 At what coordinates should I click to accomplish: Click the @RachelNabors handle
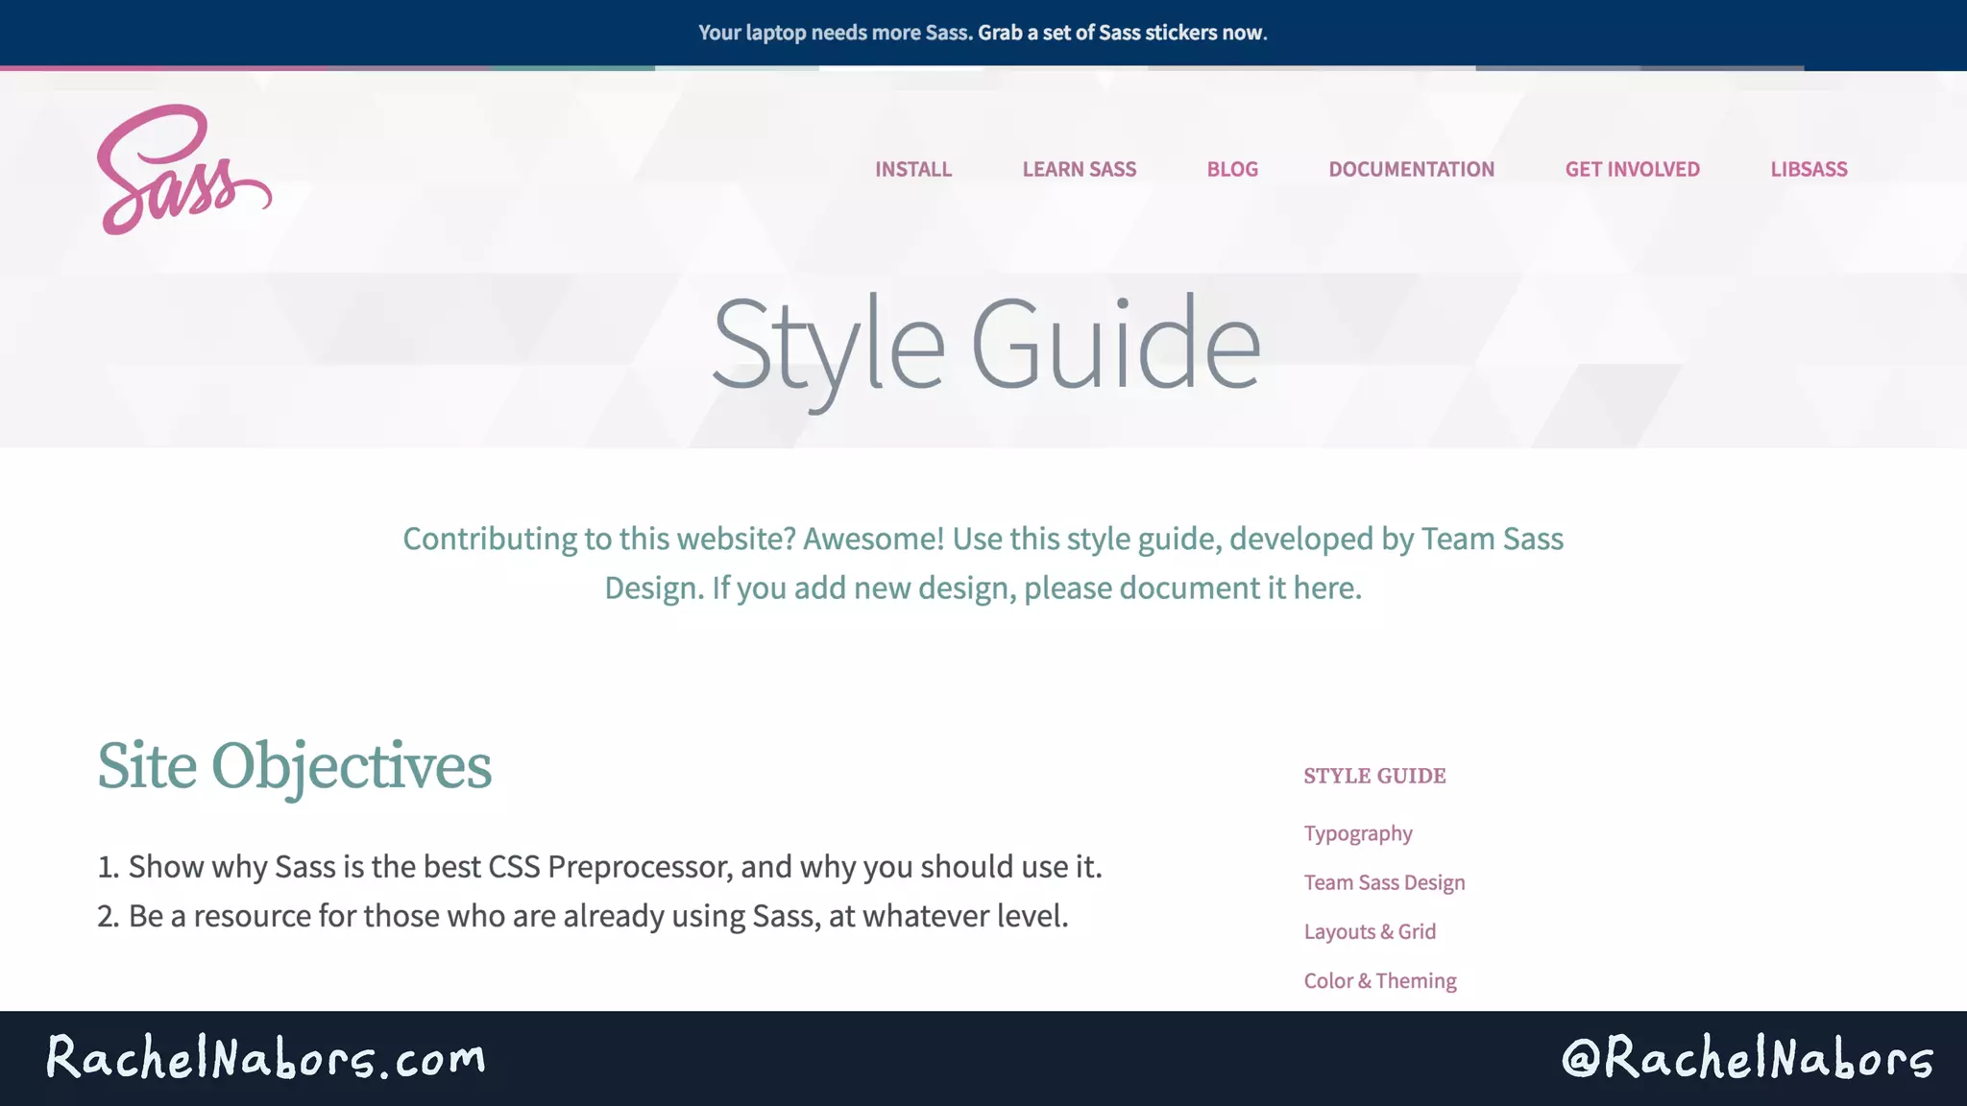pos(1747,1058)
